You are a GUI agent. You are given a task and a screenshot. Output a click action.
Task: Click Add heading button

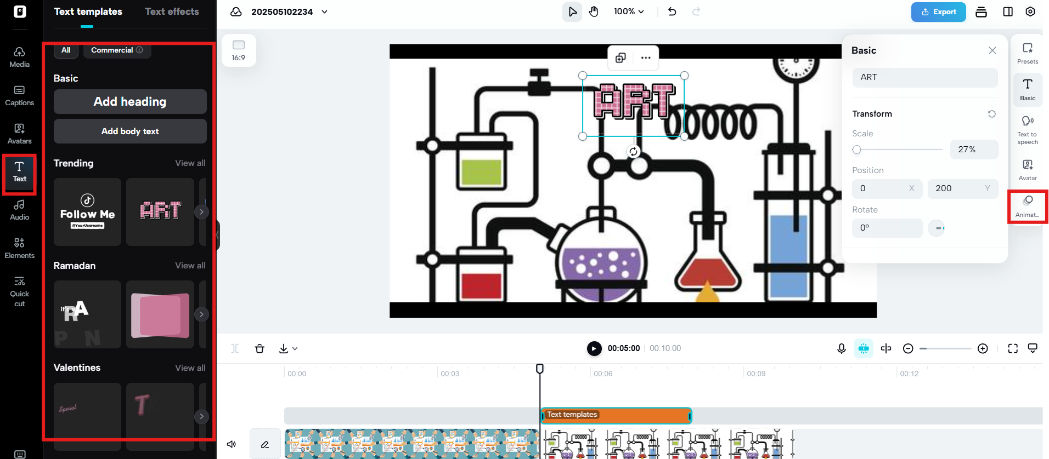click(x=130, y=102)
